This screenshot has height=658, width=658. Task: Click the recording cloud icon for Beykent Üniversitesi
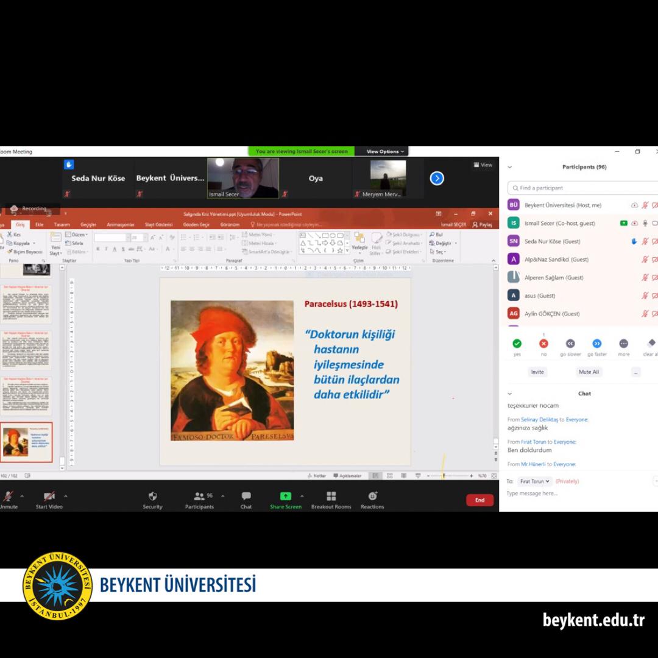click(x=634, y=205)
